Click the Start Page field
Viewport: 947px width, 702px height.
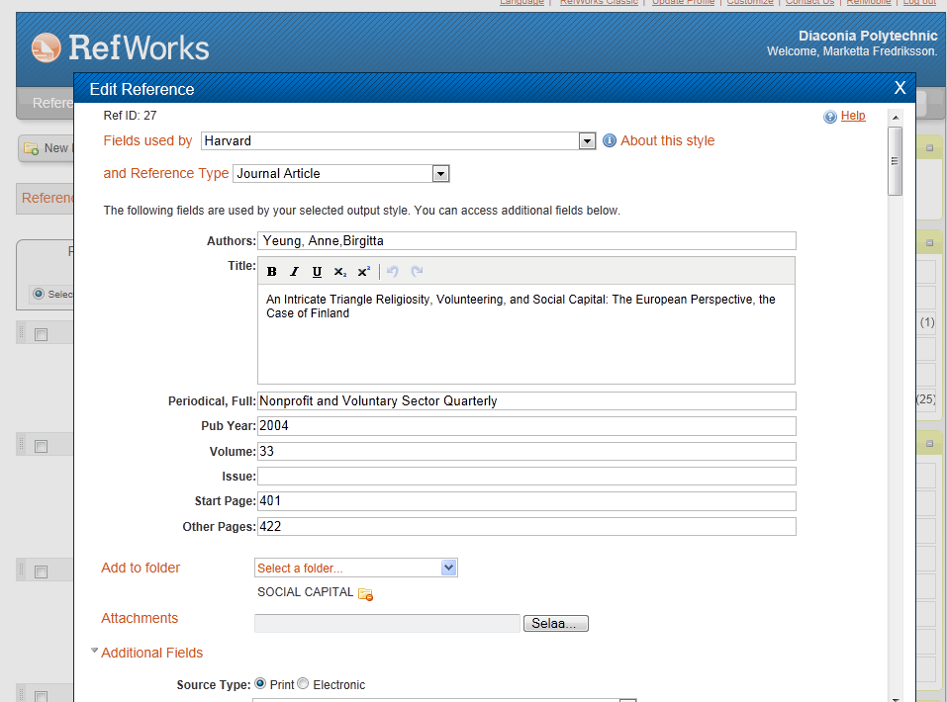[x=526, y=501]
